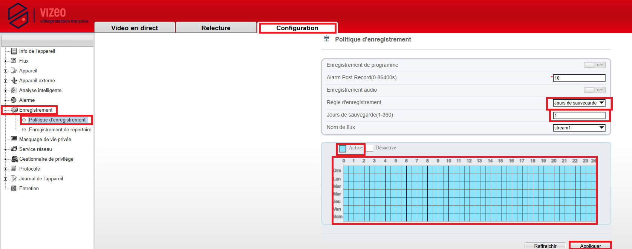Click the Gestionnaire de privilège icon
The height and width of the screenshot is (249, 632).
(14, 159)
